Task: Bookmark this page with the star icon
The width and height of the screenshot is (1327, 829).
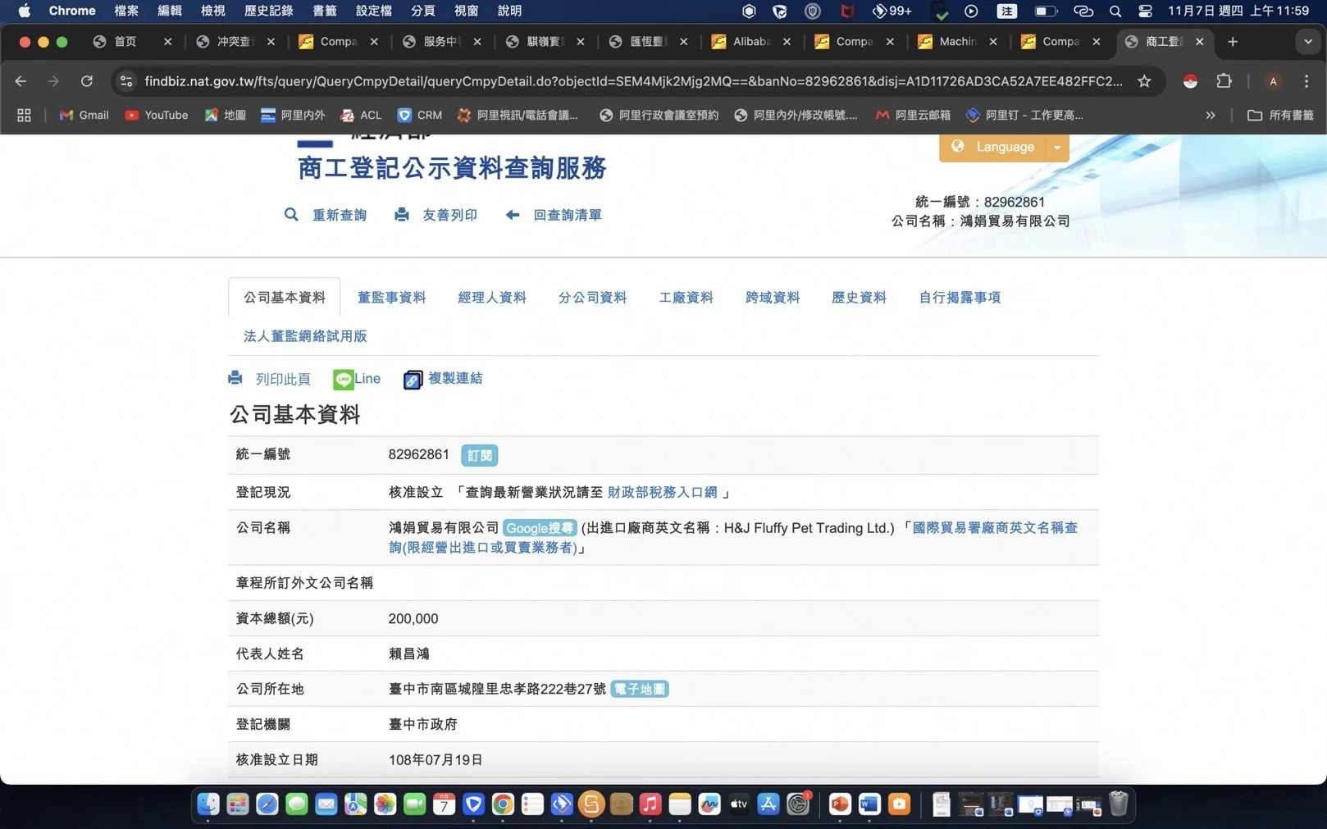Action: (1144, 81)
